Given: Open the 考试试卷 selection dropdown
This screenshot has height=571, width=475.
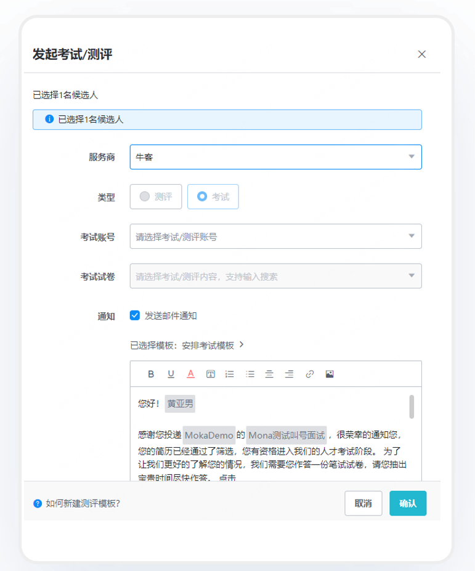Looking at the screenshot, I should (275, 276).
